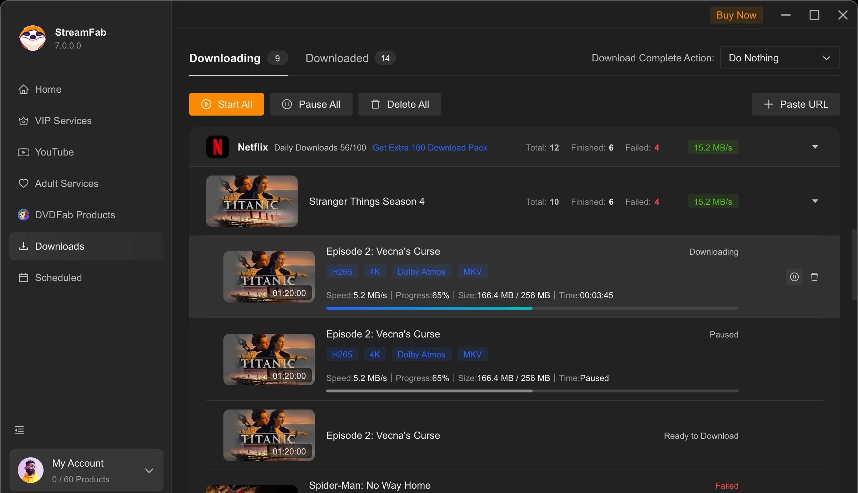
Task: Open Adult Services section
Action: click(86, 183)
